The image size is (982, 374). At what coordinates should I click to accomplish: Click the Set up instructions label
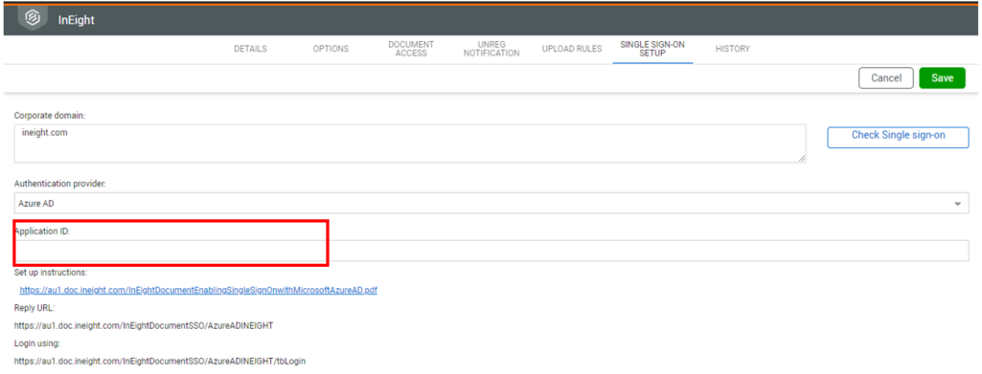tap(51, 273)
